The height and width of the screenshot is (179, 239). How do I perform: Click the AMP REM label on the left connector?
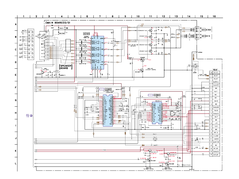click(x=22, y=40)
